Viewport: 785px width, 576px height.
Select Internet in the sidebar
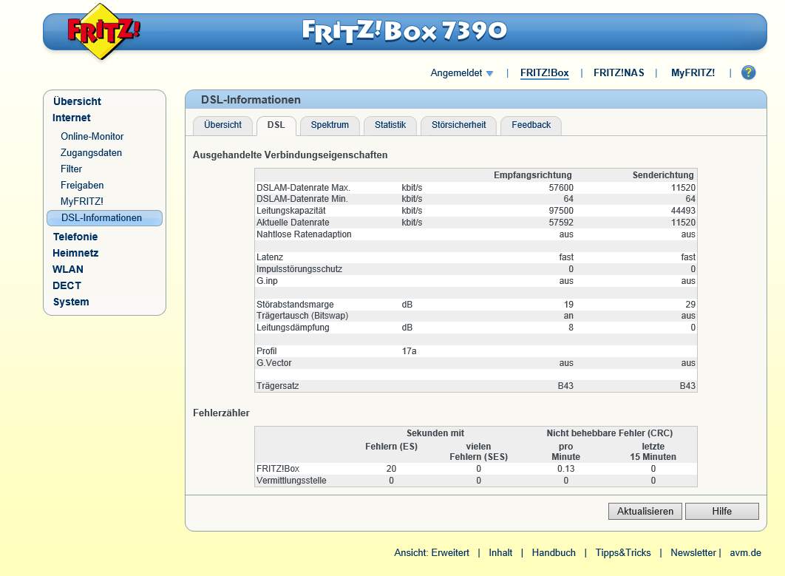coord(72,118)
